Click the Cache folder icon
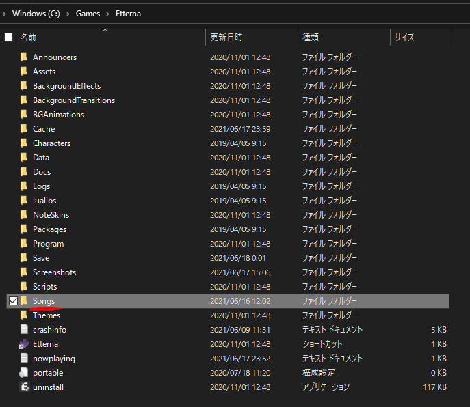The width and height of the screenshot is (470, 407). tap(24, 128)
